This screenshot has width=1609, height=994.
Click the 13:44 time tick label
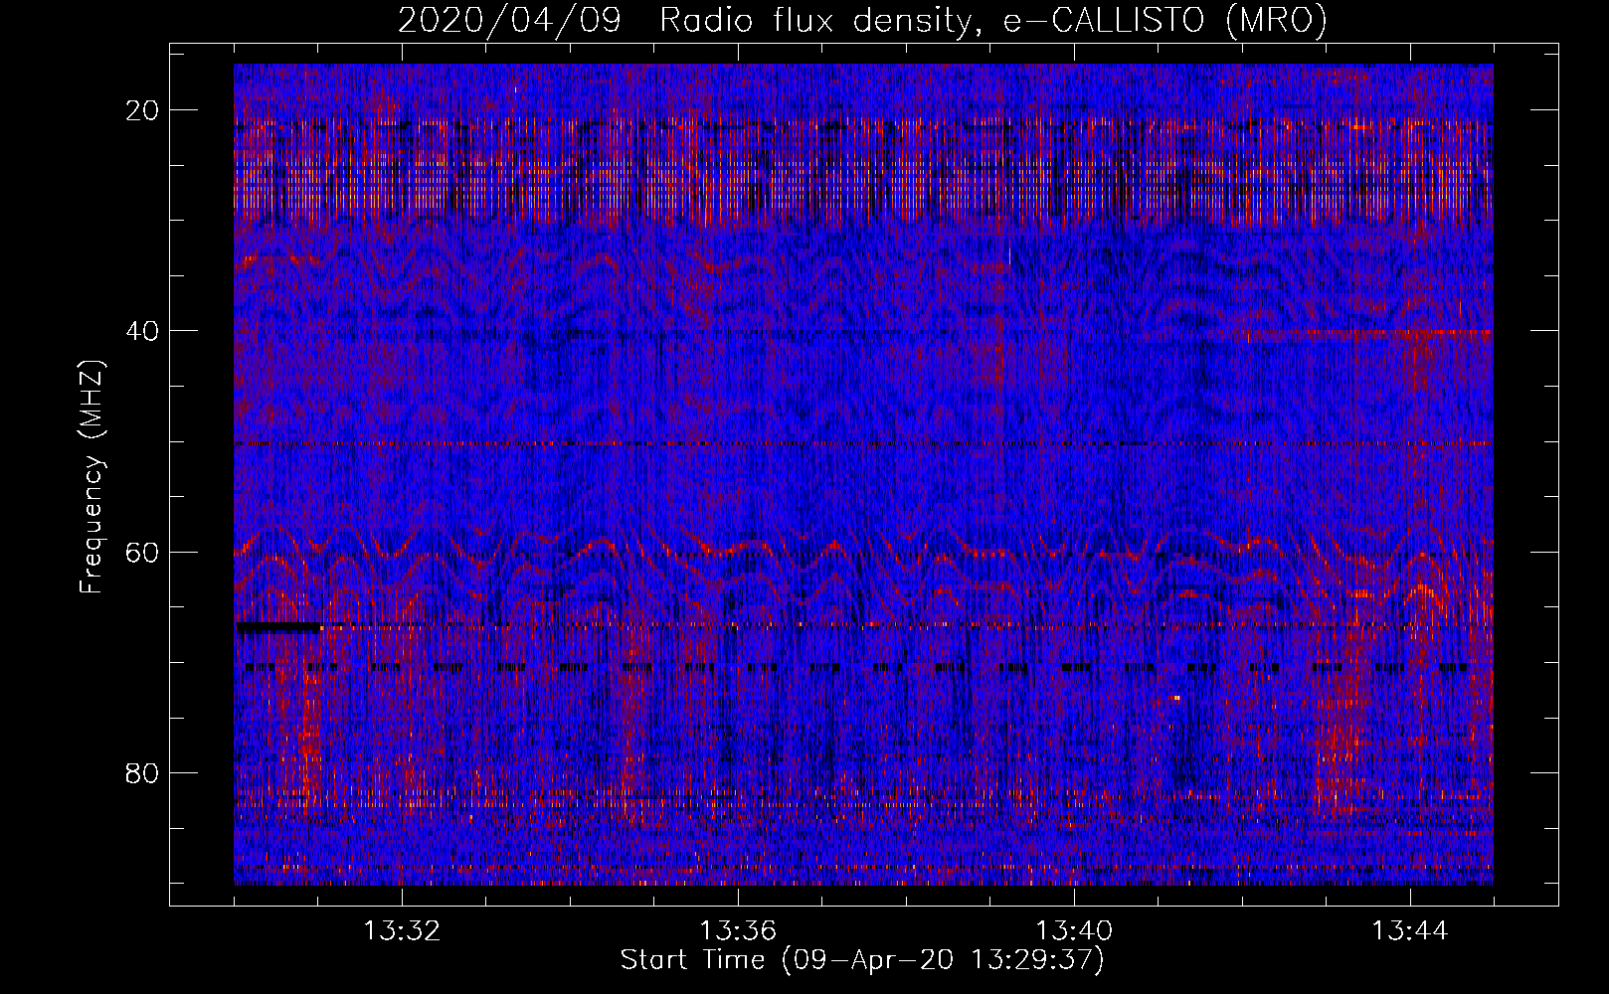(x=1410, y=931)
